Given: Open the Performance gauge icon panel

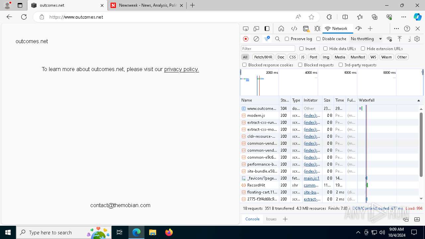Looking at the screenshot, I should [x=359, y=29].
